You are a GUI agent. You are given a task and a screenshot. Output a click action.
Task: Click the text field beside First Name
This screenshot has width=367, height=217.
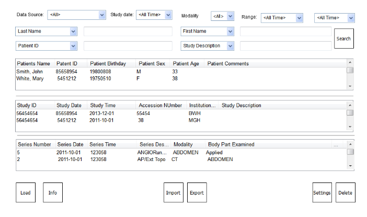[x=285, y=31]
